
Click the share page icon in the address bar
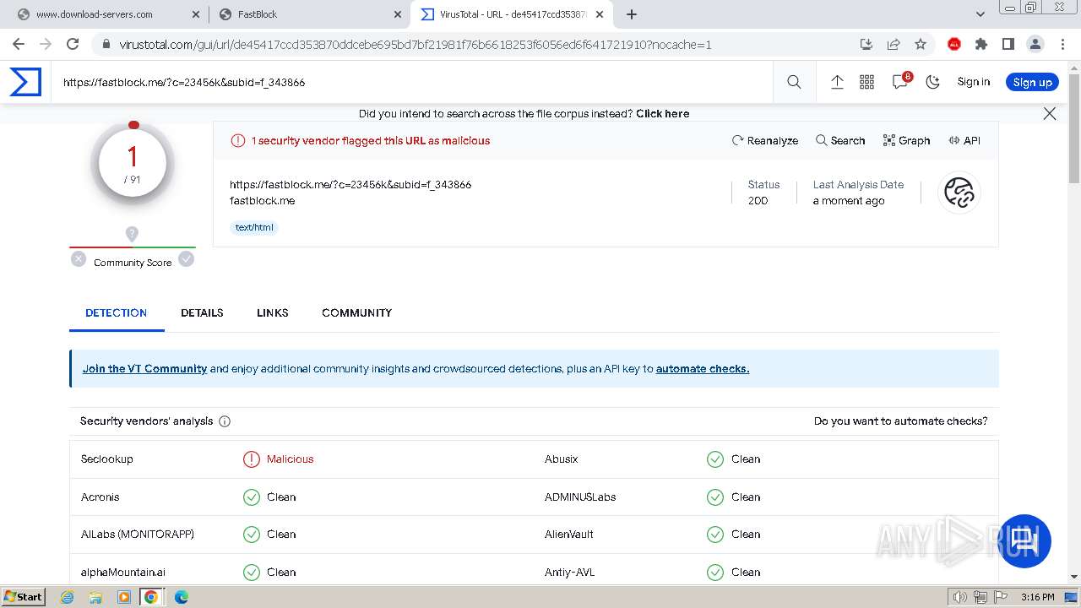click(894, 44)
